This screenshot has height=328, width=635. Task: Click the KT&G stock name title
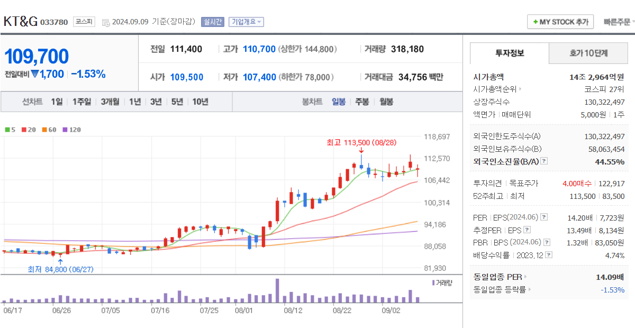[x=21, y=21]
